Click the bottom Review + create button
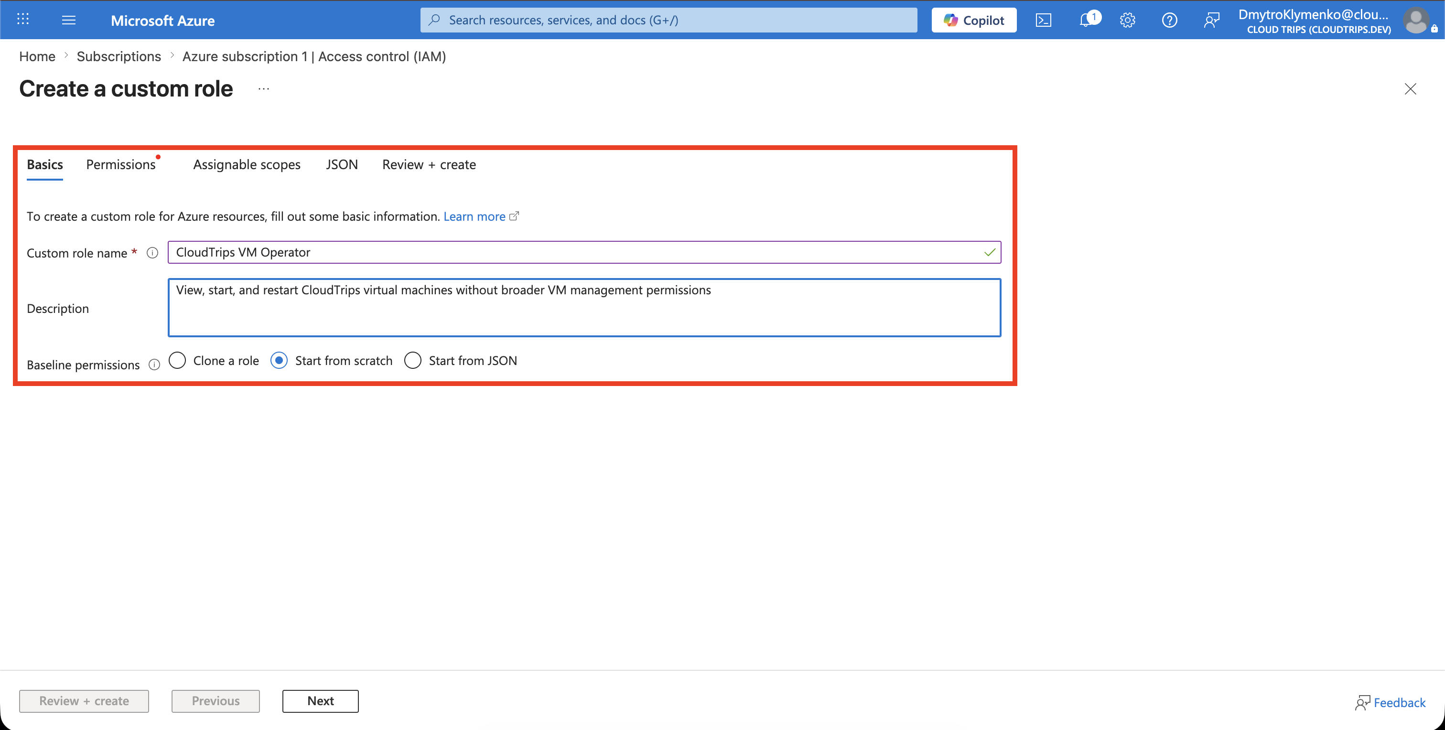The width and height of the screenshot is (1445, 730). 84,701
